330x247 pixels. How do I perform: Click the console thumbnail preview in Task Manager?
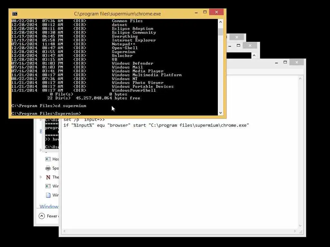click(52, 133)
